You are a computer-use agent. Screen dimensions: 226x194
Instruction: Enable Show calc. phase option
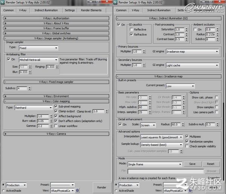[x=217, y=97]
